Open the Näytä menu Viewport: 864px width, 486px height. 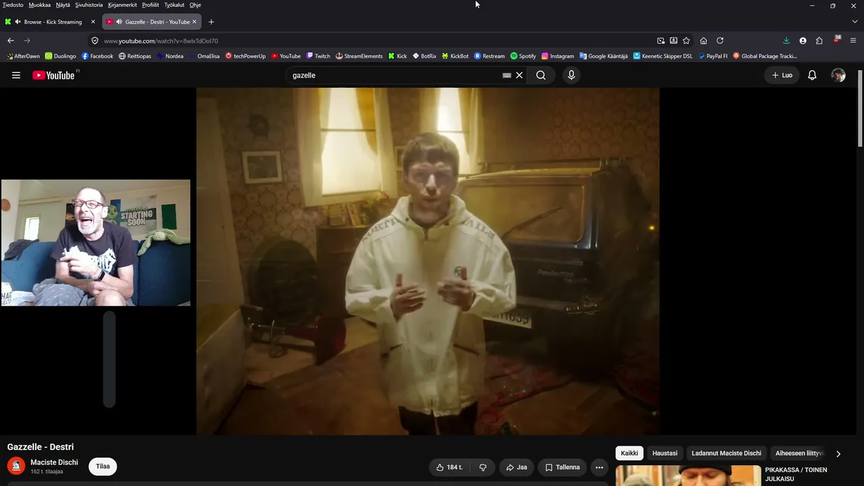tap(63, 5)
